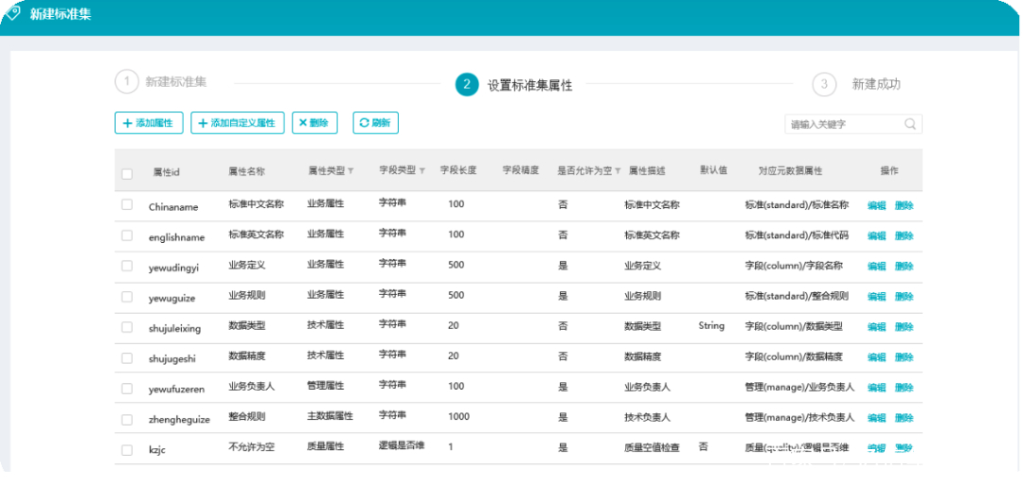The height and width of the screenshot is (486, 1023).
Task: Click the 刷新 refresh button
Action: pos(376,123)
